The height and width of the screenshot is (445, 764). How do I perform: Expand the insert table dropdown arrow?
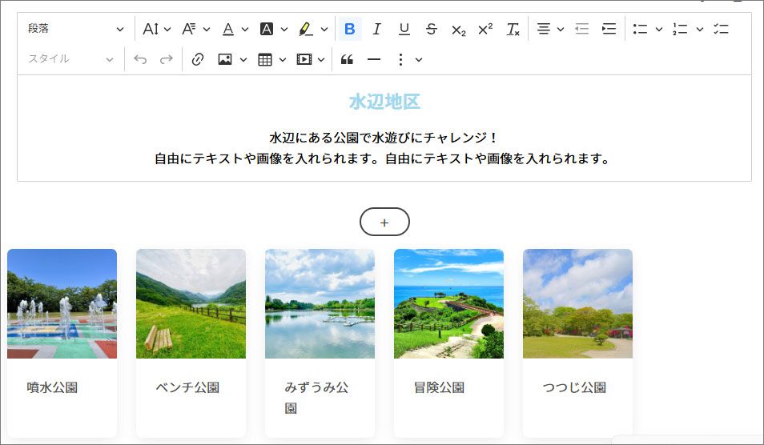[x=283, y=60]
